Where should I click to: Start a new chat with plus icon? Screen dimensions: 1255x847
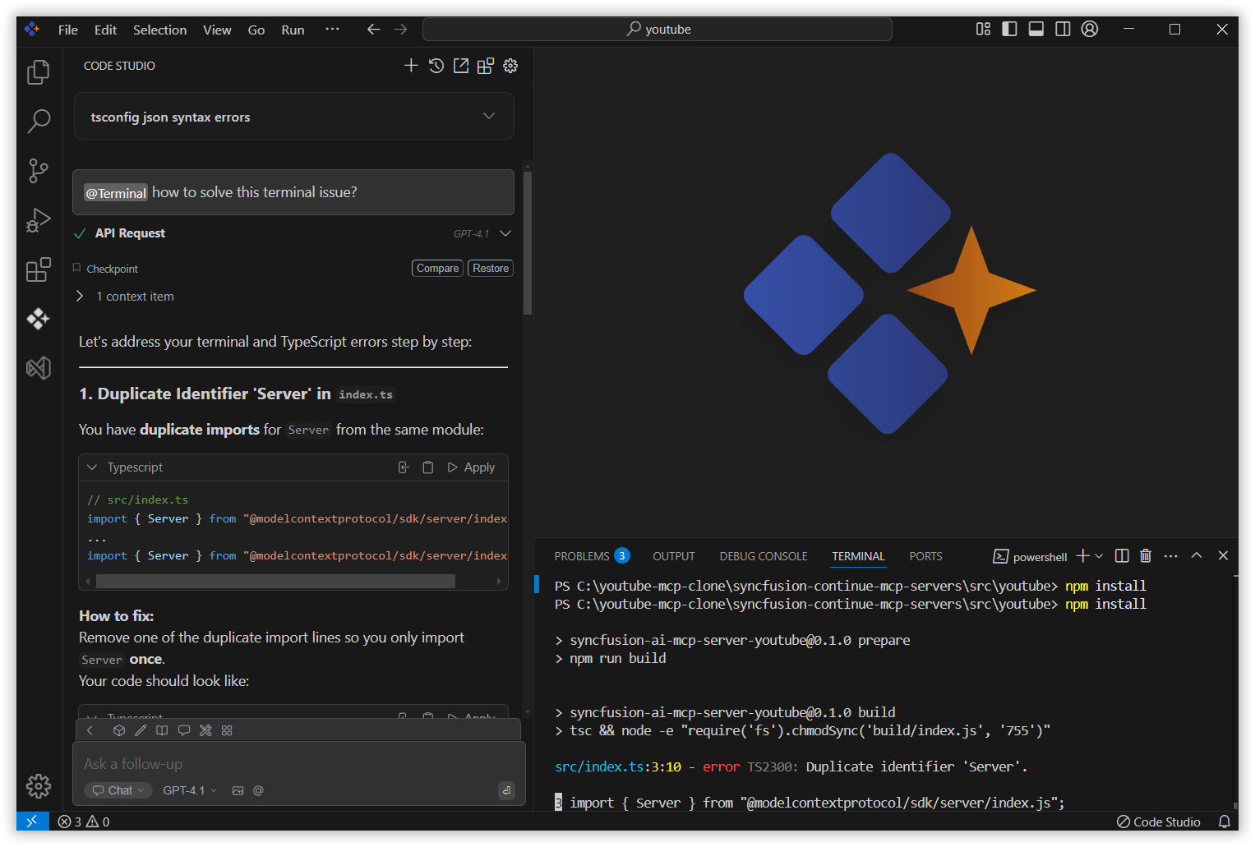[x=411, y=66]
